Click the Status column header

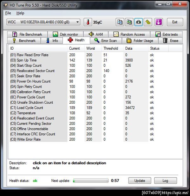(x=158, y=48)
